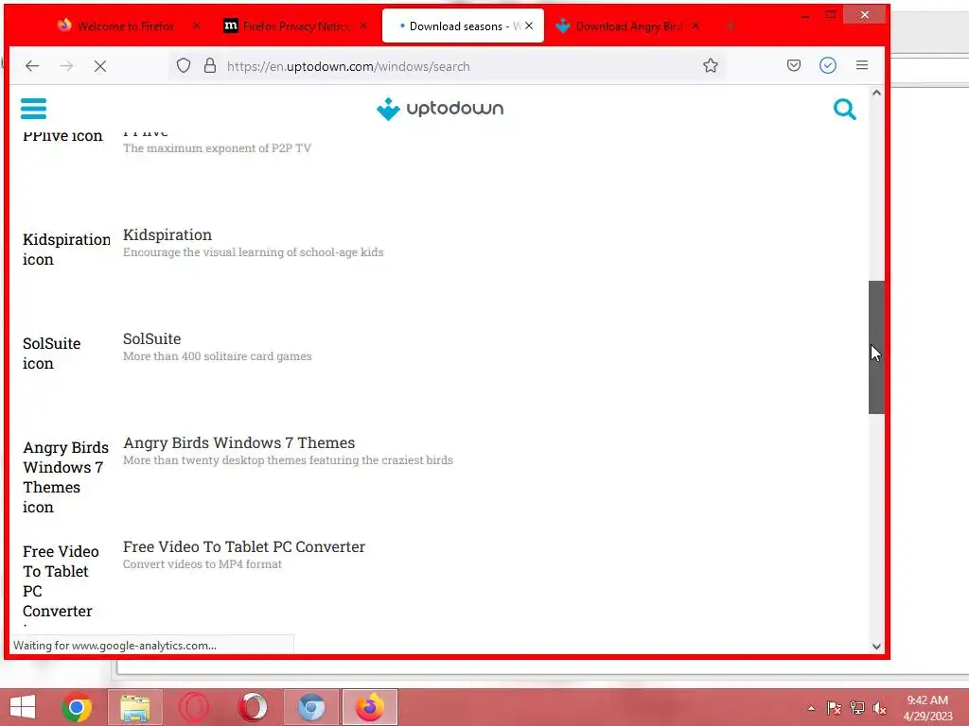The image size is (969, 726).
Task: Open the SolSuite app link
Action: coord(152,339)
